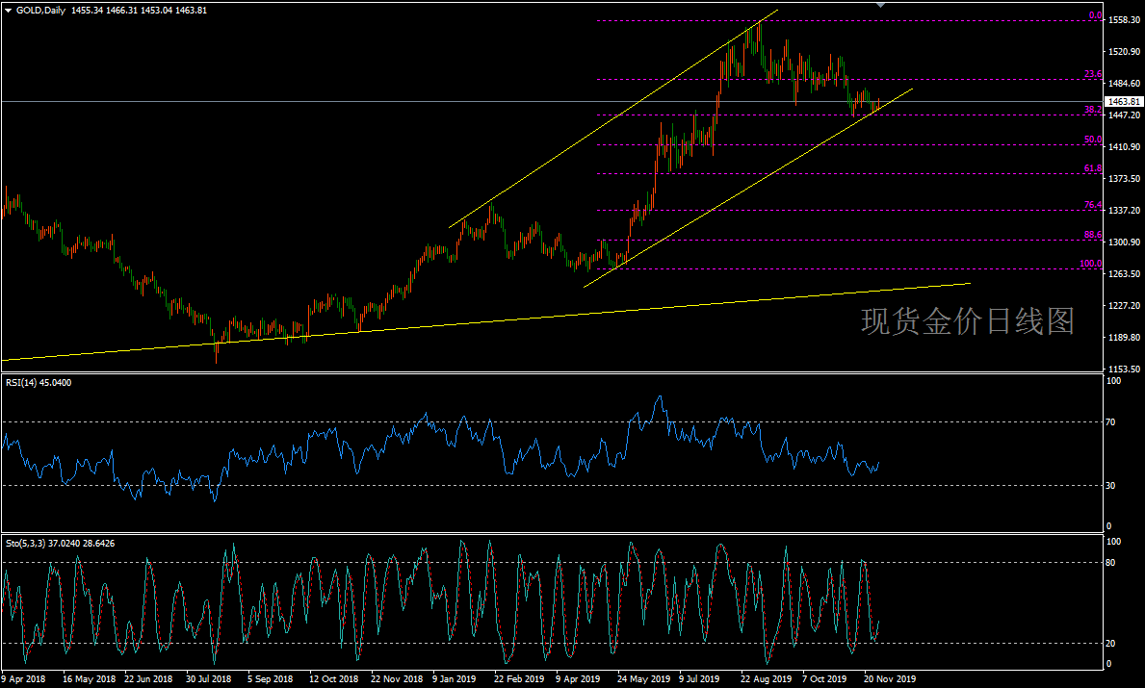
Task: Click the 9 Jan 2019 date label
Action: [455, 679]
